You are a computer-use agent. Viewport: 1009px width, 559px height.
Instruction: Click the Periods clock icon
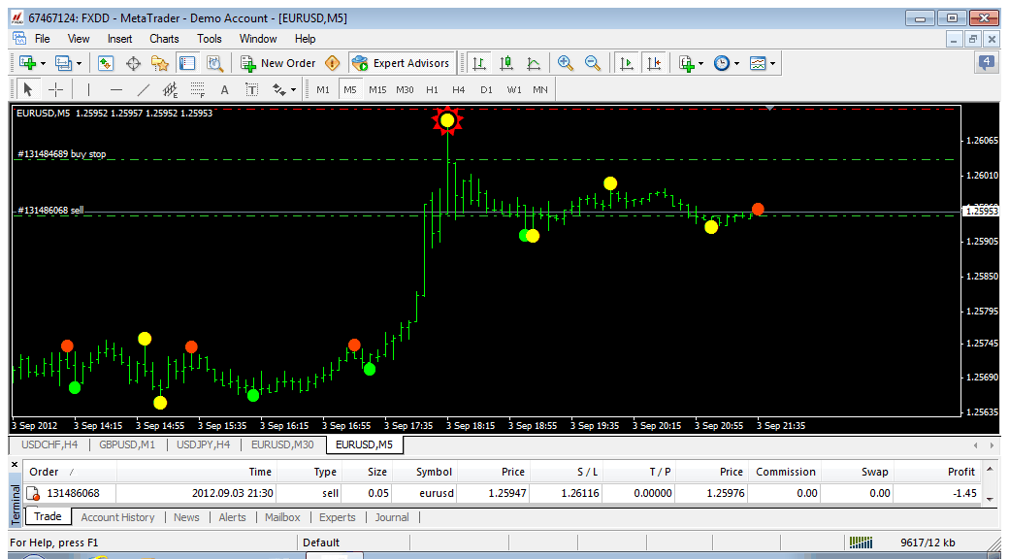(722, 63)
